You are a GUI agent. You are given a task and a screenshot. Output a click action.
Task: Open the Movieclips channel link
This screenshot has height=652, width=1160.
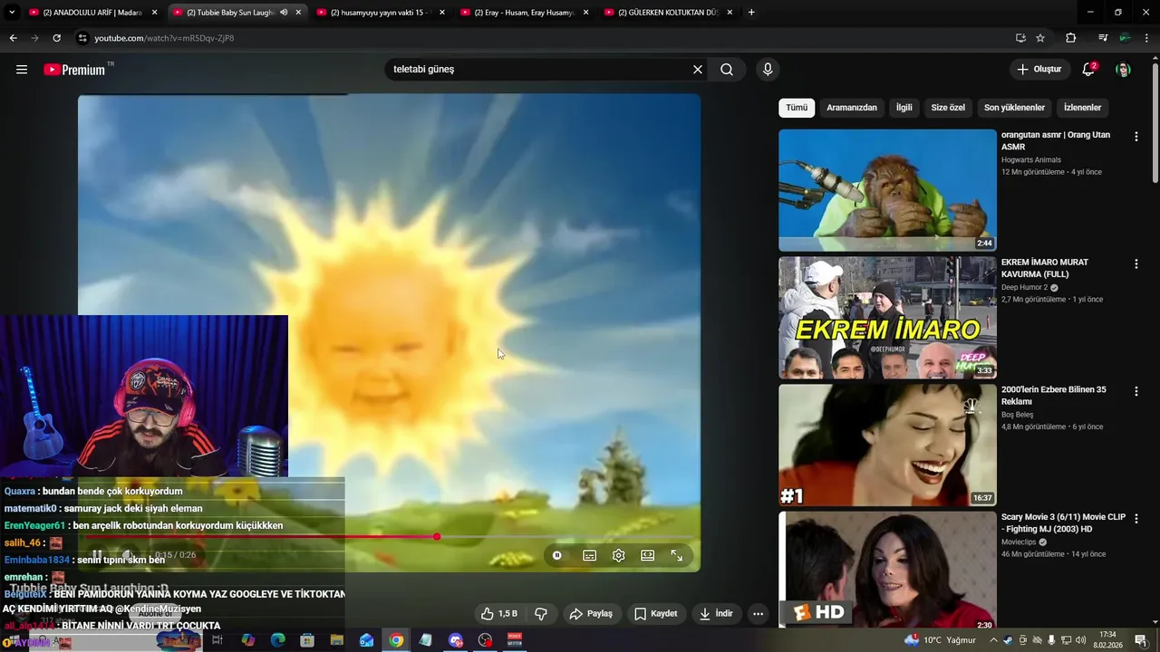coord(1019,542)
